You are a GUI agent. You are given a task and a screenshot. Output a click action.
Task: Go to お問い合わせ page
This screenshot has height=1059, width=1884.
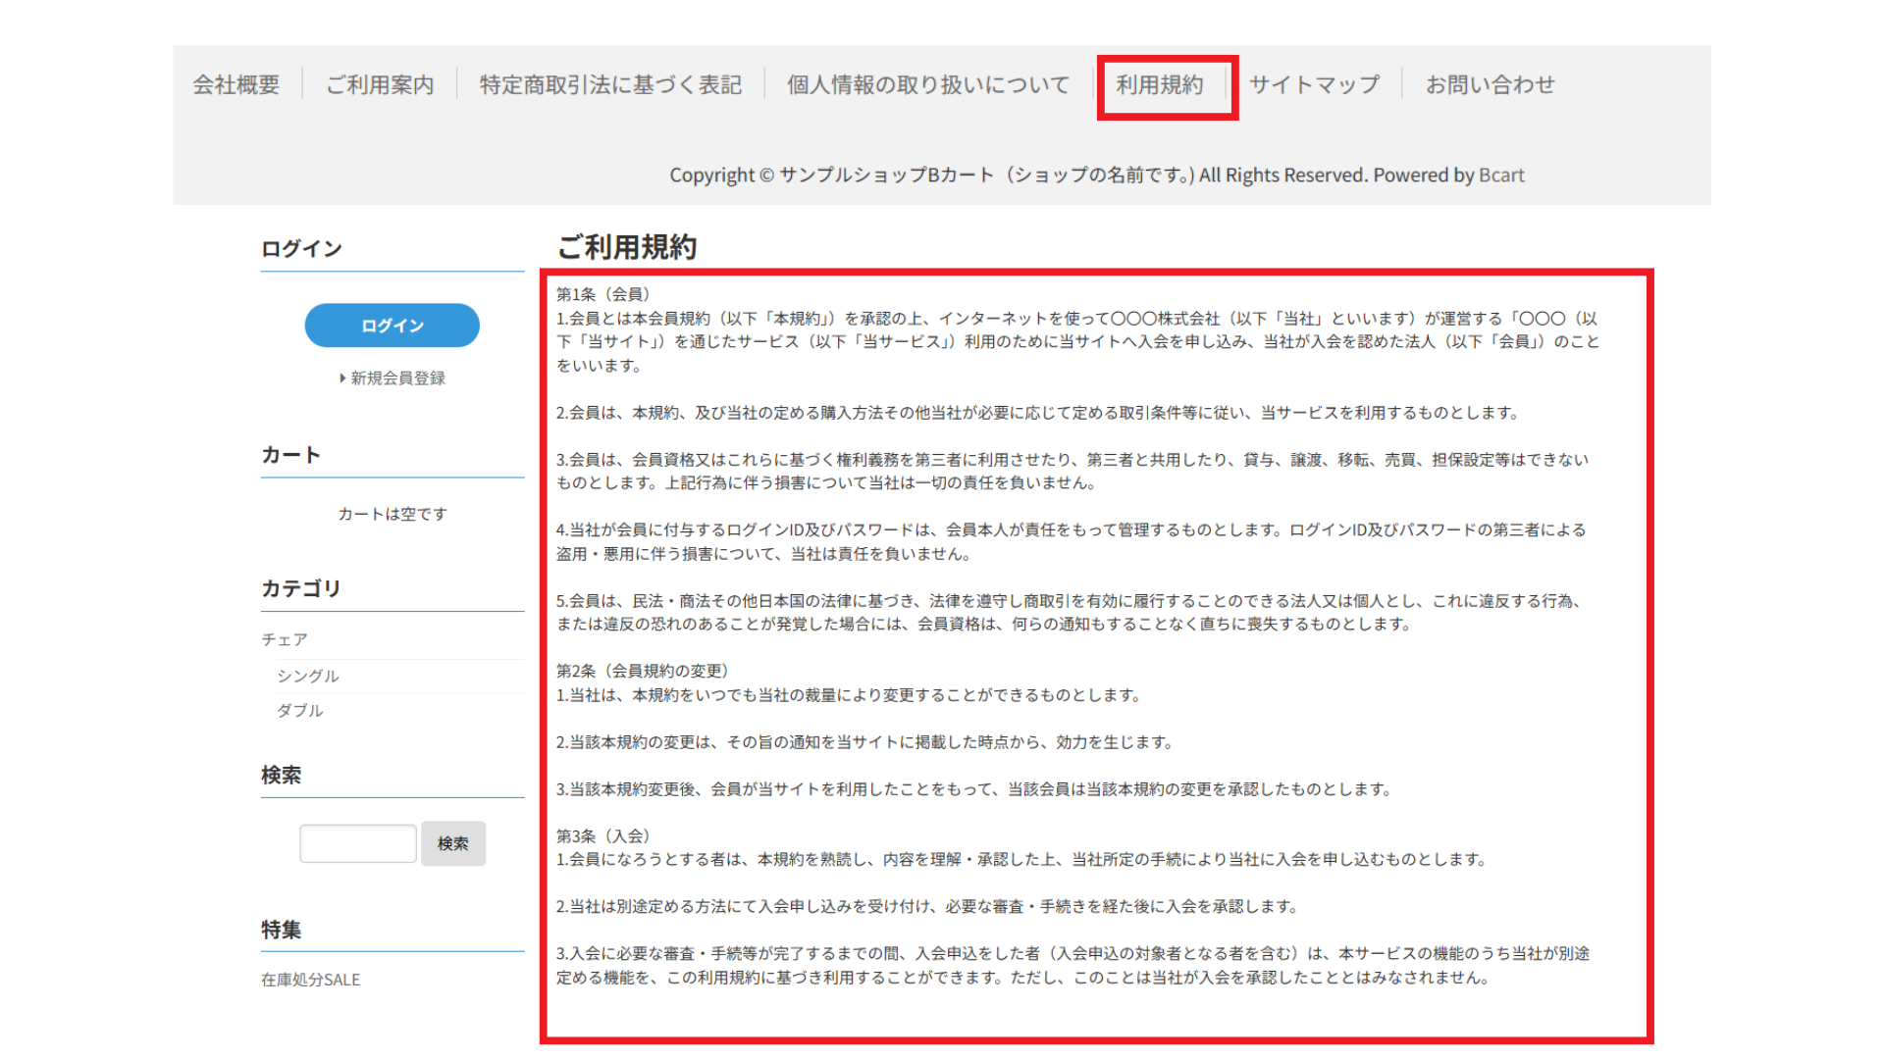point(1490,85)
